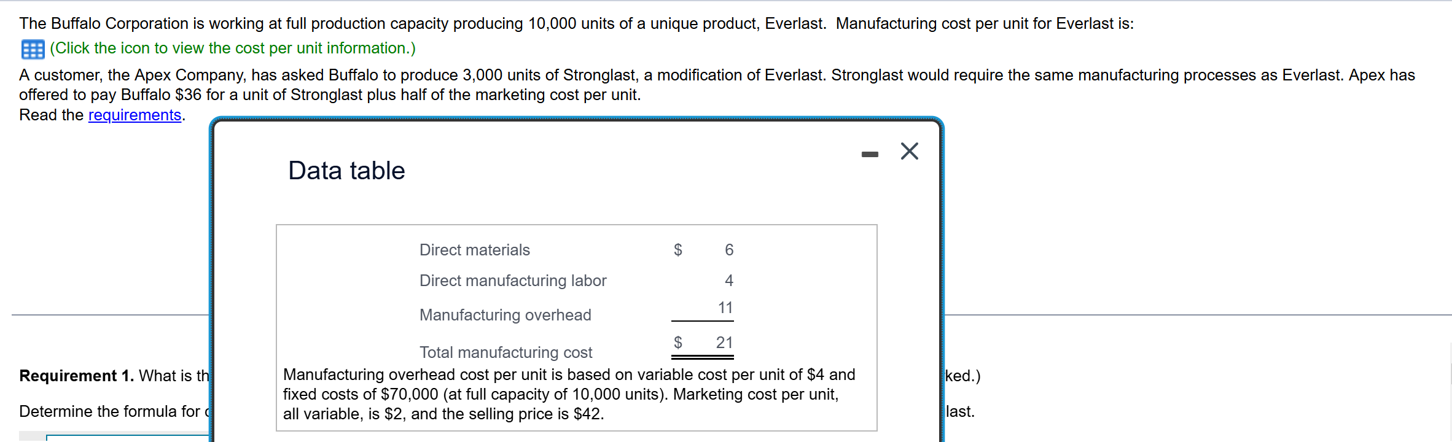Select the spreadsheet icon beside the click instruction

pos(34,48)
